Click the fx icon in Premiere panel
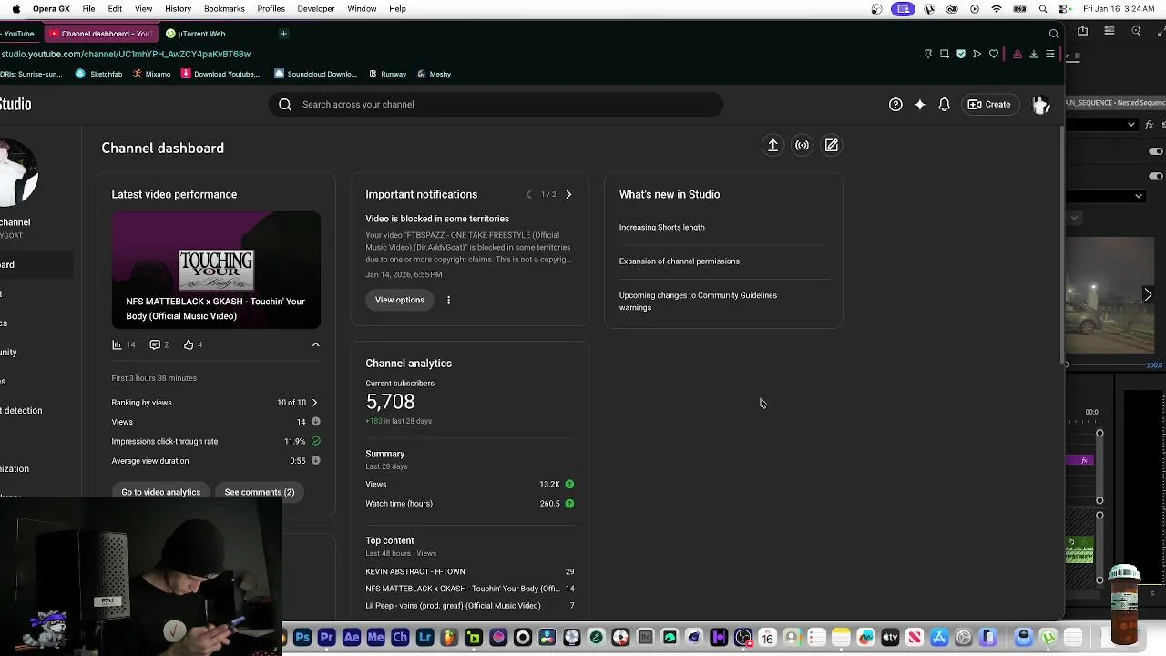The width and height of the screenshot is (1166, 656). click(1150, 125)
